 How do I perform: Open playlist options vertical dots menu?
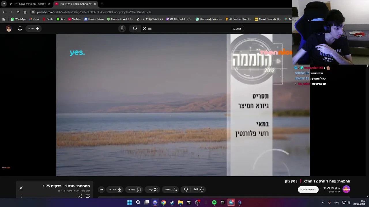tap(21, 196)
